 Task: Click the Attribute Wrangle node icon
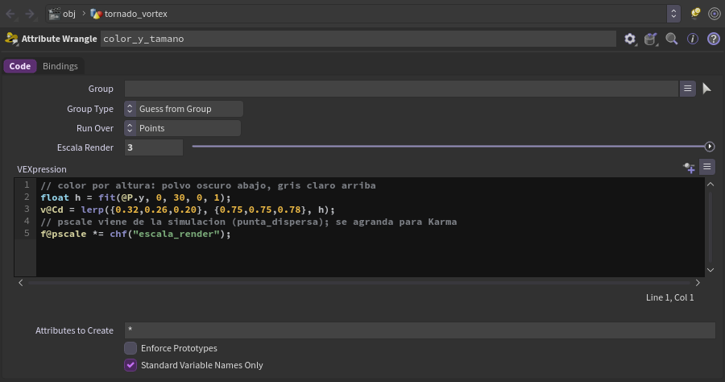[11, 39]
